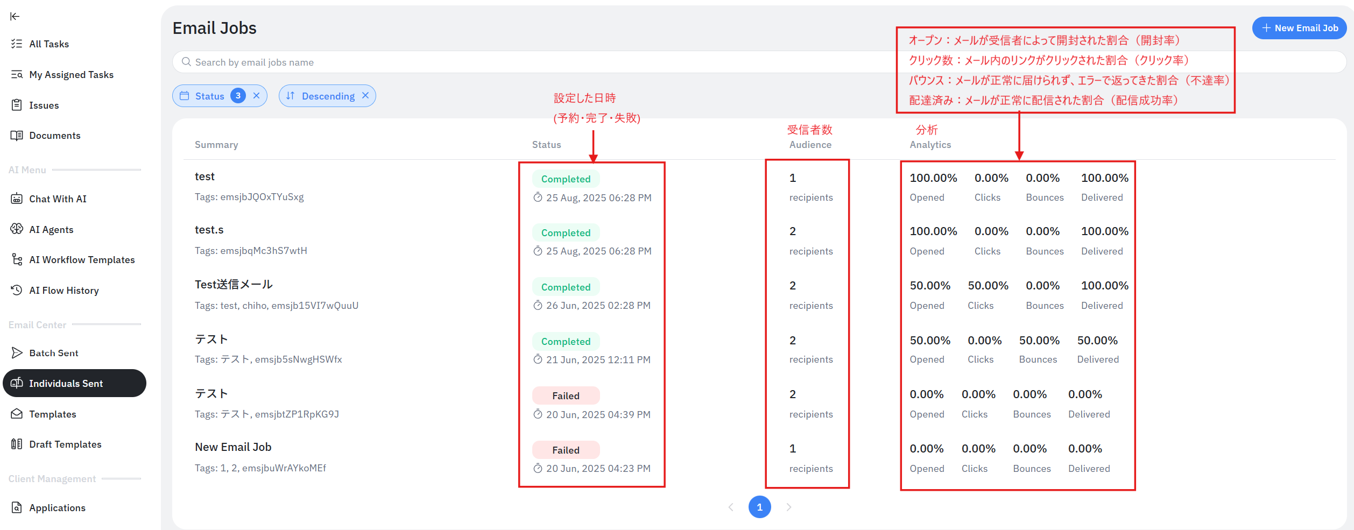
Task: Click the email jobs search field
Action: pos(538,62)
